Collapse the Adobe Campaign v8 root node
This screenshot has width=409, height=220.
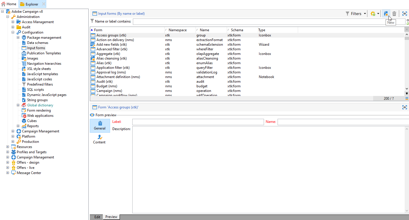click(3, 12)
